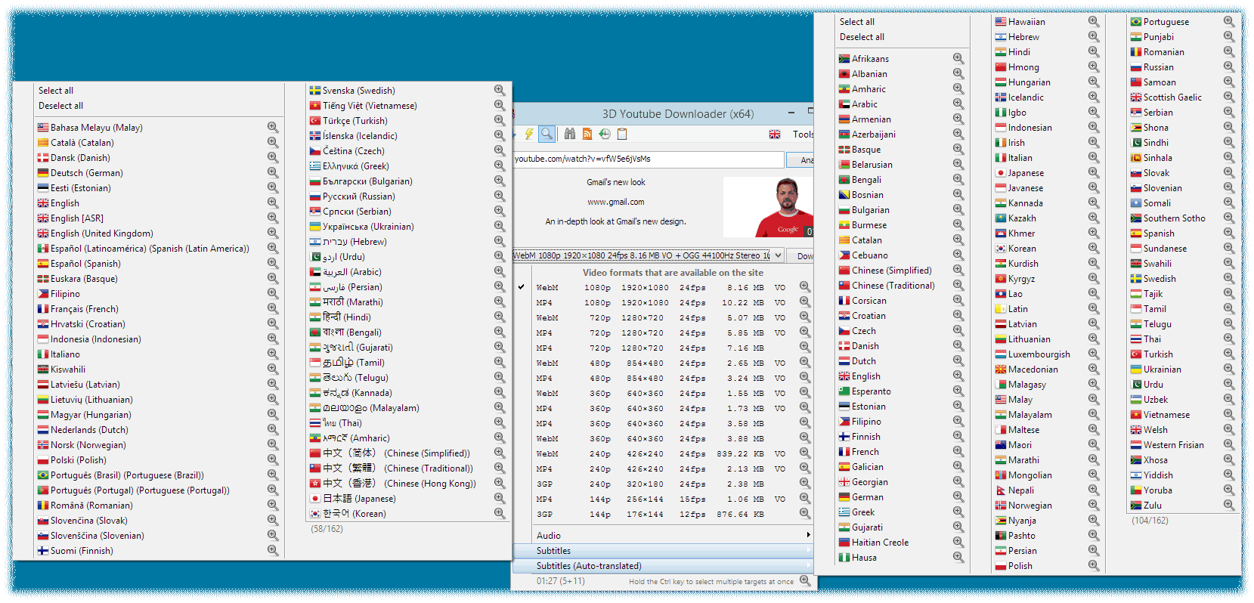Click the Analyze button
Viewport: 1254px width, 603px height.
pyautogui.click(x=801, y=159)
